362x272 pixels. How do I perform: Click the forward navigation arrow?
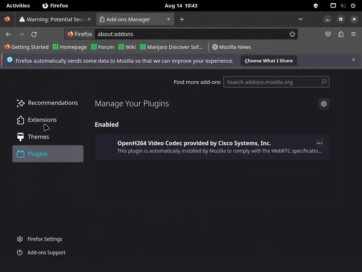(21, 34)
